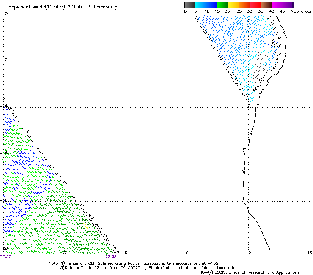Click the orange 25-30 knots legend segment
This screenshot has width=313, height=275.
pos(244,5)
